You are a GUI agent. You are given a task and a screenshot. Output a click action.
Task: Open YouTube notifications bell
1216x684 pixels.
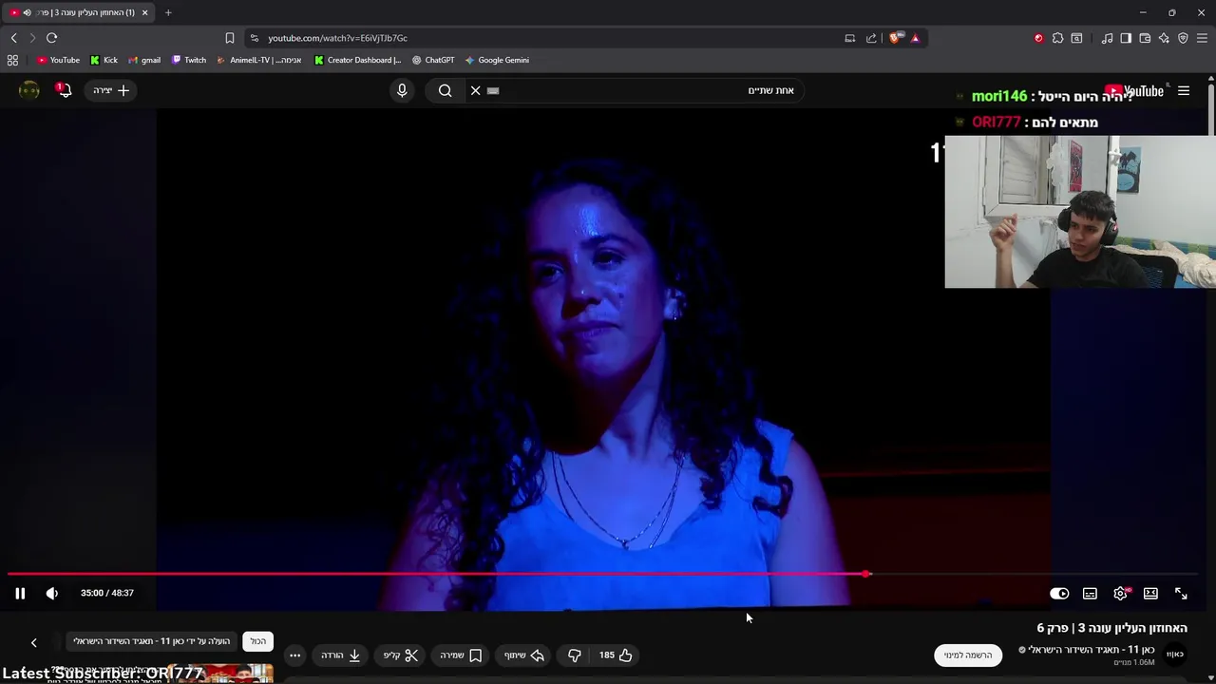point(64,90)
